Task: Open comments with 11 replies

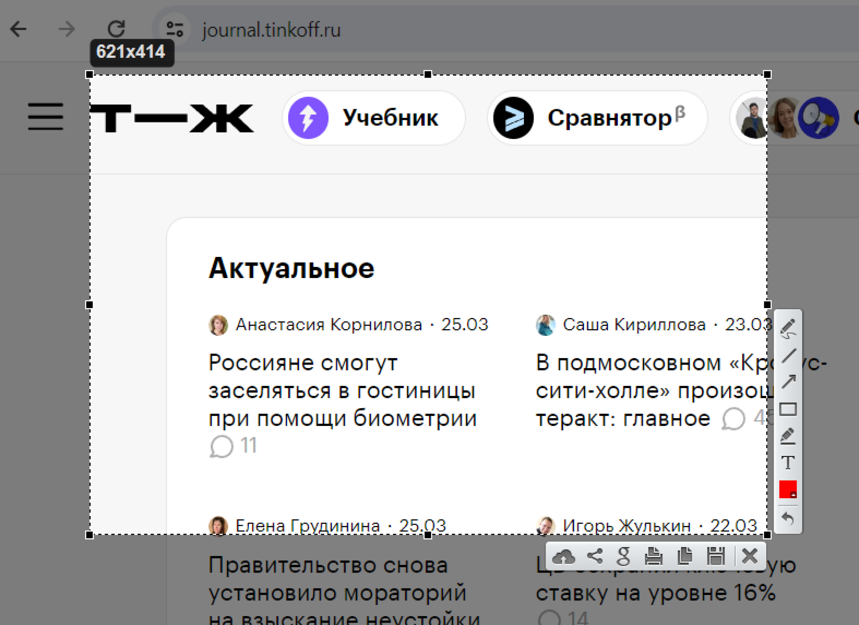Action: click(x=233, y=446)
